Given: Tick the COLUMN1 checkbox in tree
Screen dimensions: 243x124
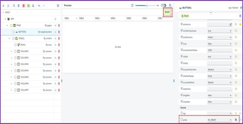Looking at the screenshot, I should point(15,51).
